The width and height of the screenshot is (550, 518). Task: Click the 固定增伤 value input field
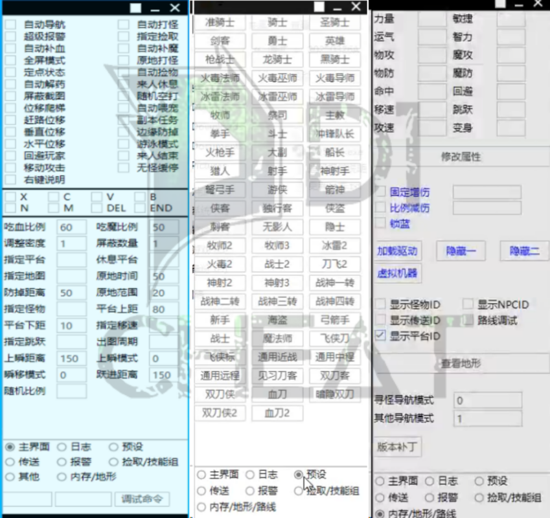point(487,192)
